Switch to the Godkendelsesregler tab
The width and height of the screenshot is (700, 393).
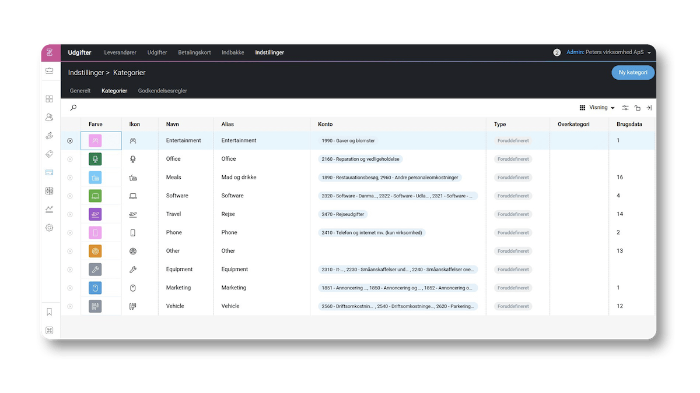pyautogui.click(x=162, y=91)
